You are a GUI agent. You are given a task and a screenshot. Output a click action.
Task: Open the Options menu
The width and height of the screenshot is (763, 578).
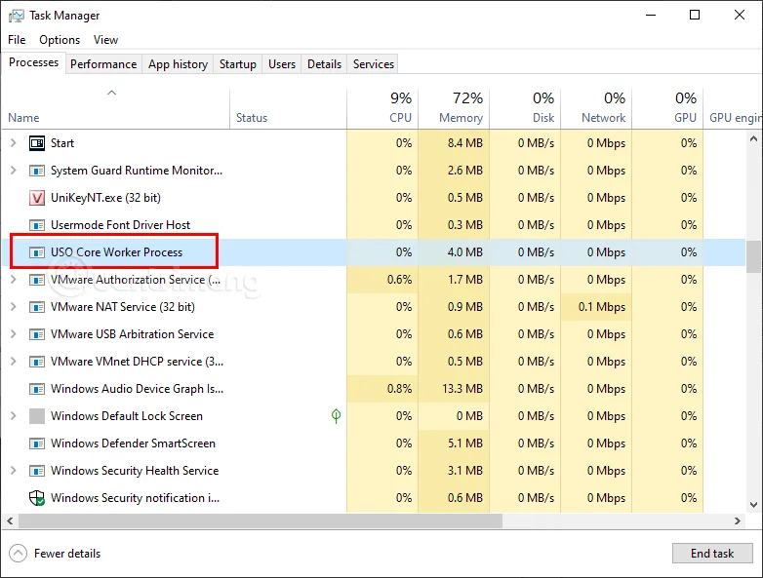60,40
